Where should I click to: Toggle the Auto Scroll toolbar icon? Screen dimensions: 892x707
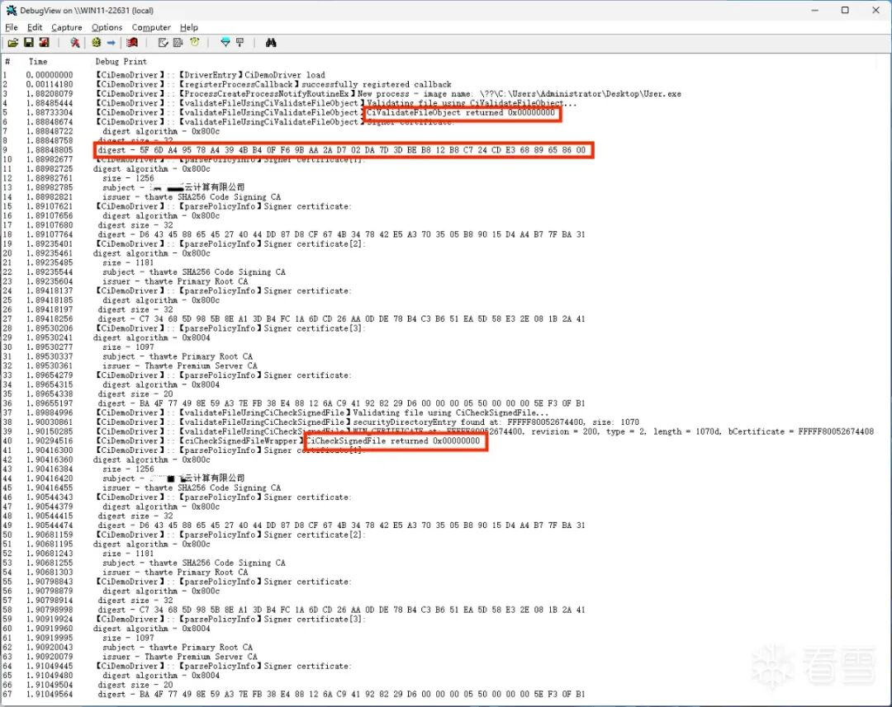point(178,43)
